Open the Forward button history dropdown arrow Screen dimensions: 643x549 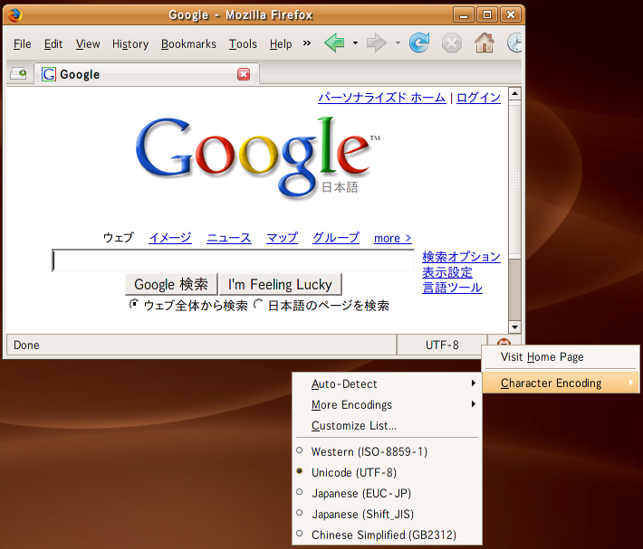398,43
